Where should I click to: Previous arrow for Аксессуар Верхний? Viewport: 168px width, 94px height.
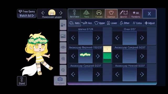coord(73,56)
